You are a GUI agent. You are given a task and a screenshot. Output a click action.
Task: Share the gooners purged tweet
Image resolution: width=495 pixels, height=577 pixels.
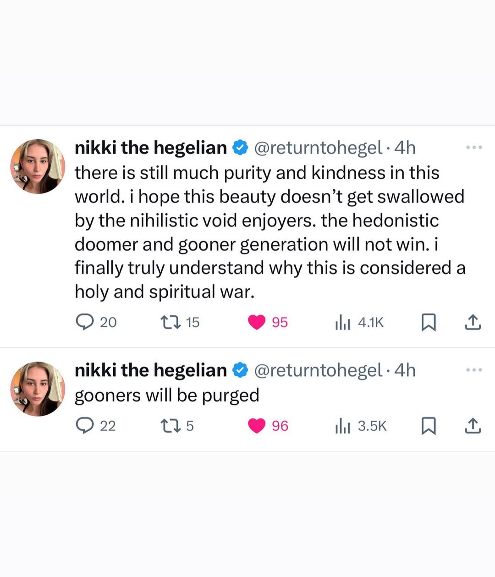[473, 426]
